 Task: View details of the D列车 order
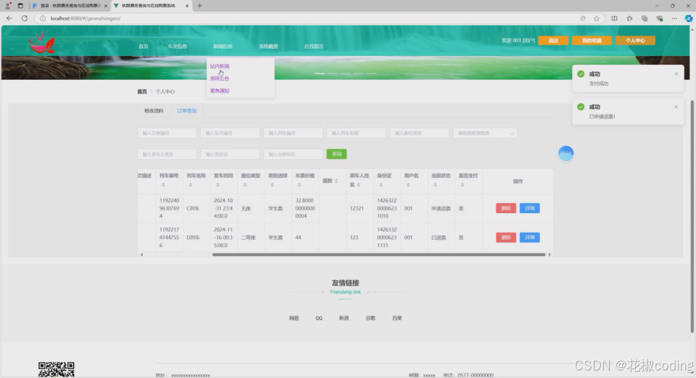pyautogui.click(x=529, y=237)
